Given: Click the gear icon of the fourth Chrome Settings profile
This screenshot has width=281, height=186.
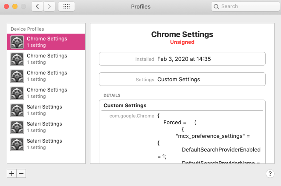Looking at the screenshot, I should tap(17, 93).
